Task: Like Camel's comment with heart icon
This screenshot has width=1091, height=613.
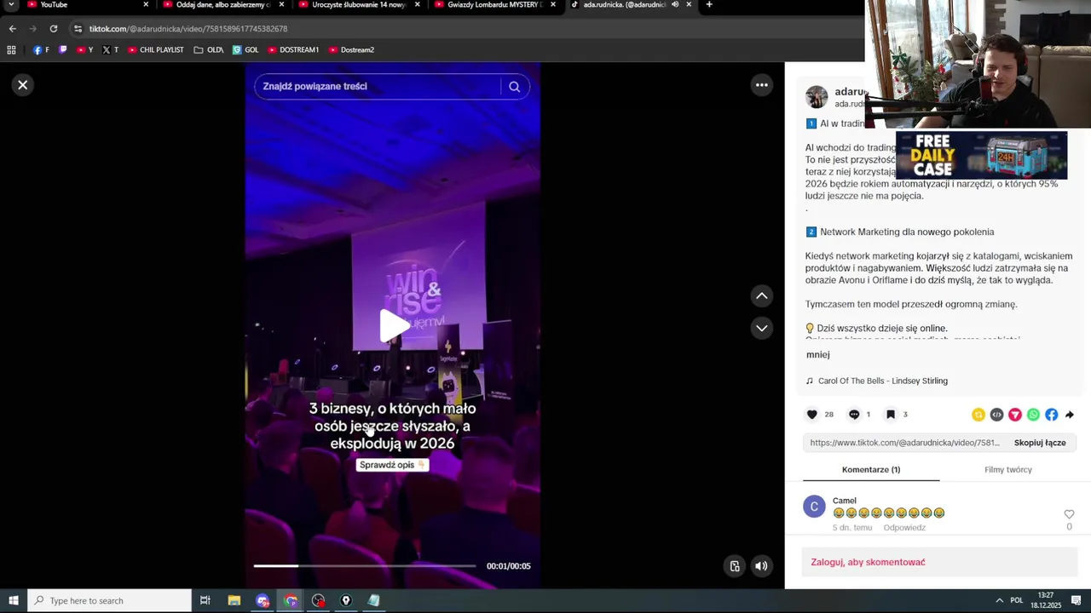Action: click(1069, 514)
